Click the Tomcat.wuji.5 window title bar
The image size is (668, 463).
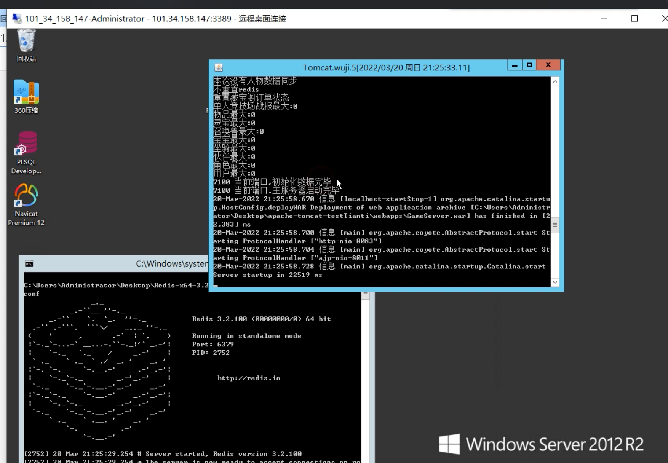386,68
